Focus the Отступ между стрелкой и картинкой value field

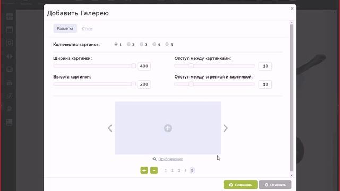pyautogui.click(x=265, y=84)
